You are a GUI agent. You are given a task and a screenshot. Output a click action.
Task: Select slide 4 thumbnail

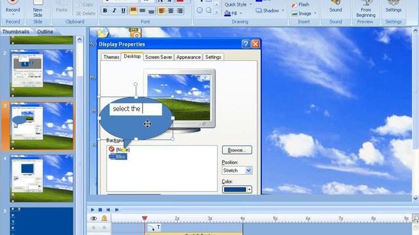pyautogui.click(x=41, y=178)
